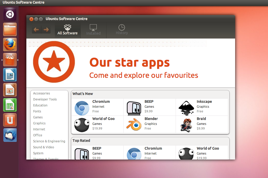Click the Chromium icon in What's New
Screen dimensions: 268x178
tap(82, 108)
